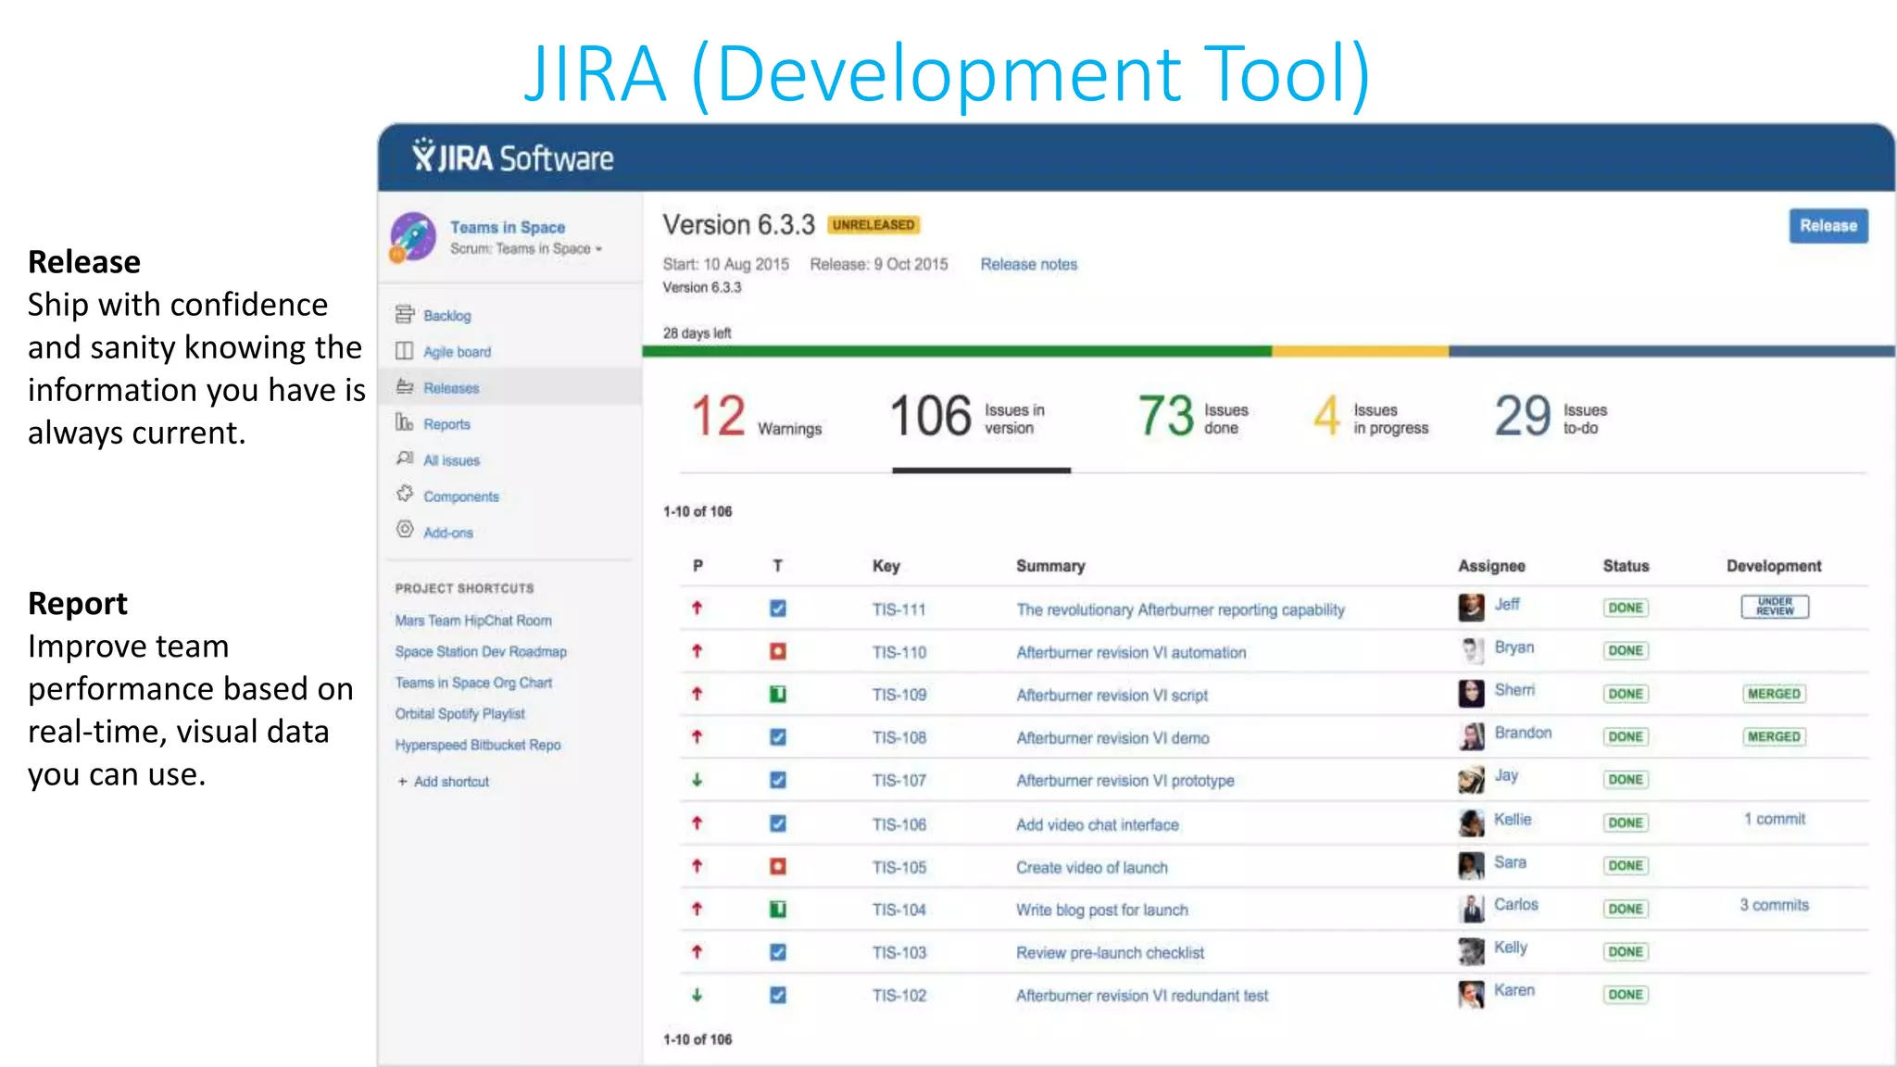Click the task type icon of TIS-106

coord(778,823)
